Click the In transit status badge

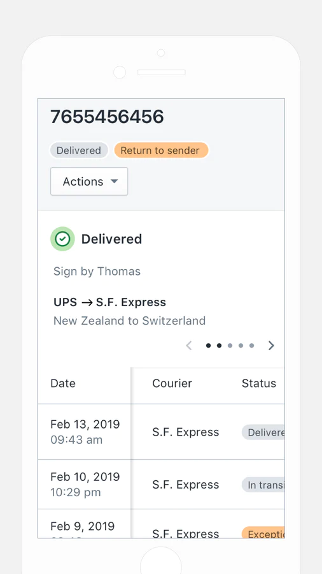point(263,485)
